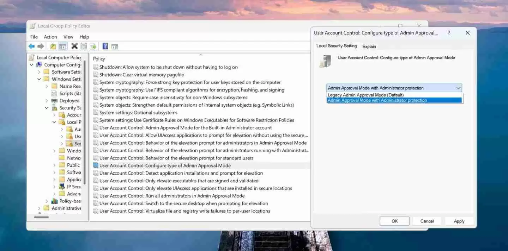Select the IP Security tree item
The image size is (508, 251).
[74, 187]
